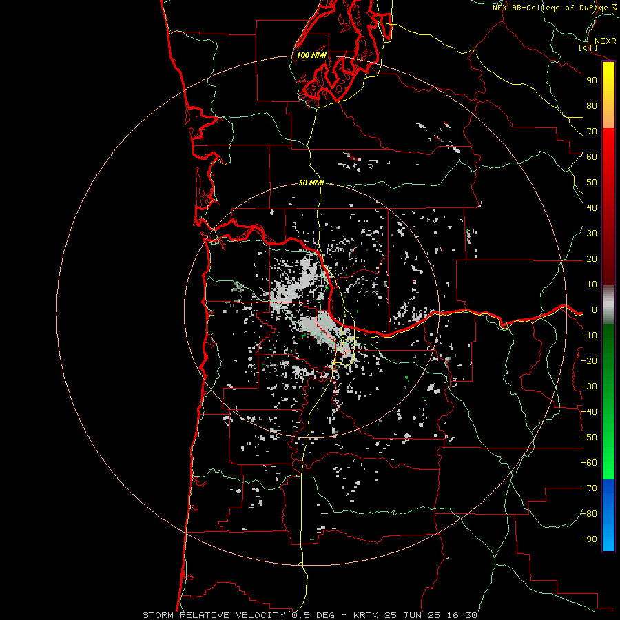Select the -80 scale value
The image size is (620, 620).
[589, 514]
